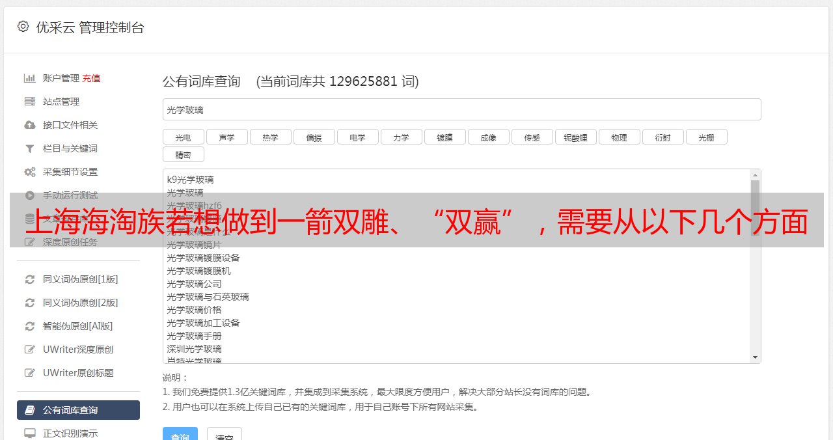Viewport: 833px width, 440px height.
Task: Click the up arrow of the results scrollbar
Action: click(755, 174)
